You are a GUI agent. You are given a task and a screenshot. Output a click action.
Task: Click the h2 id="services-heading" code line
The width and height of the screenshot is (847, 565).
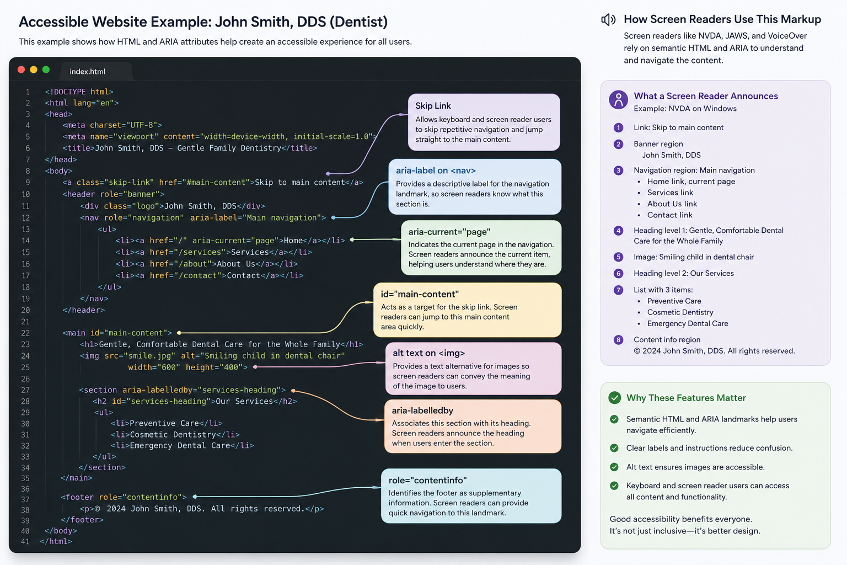195,401
